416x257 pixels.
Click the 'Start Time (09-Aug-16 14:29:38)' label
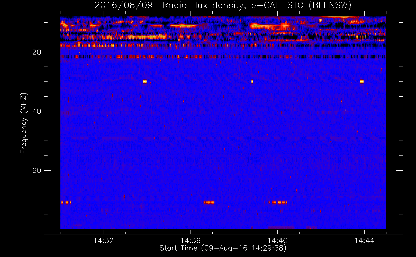click(x=223, y=248)
